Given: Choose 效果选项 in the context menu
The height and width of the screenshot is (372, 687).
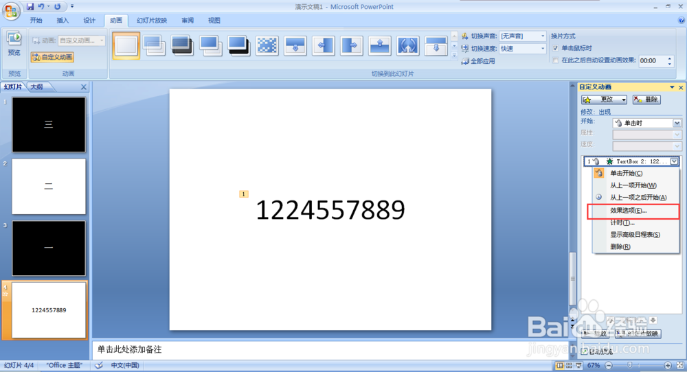Looking at the screenshot, I should point(635,211).
